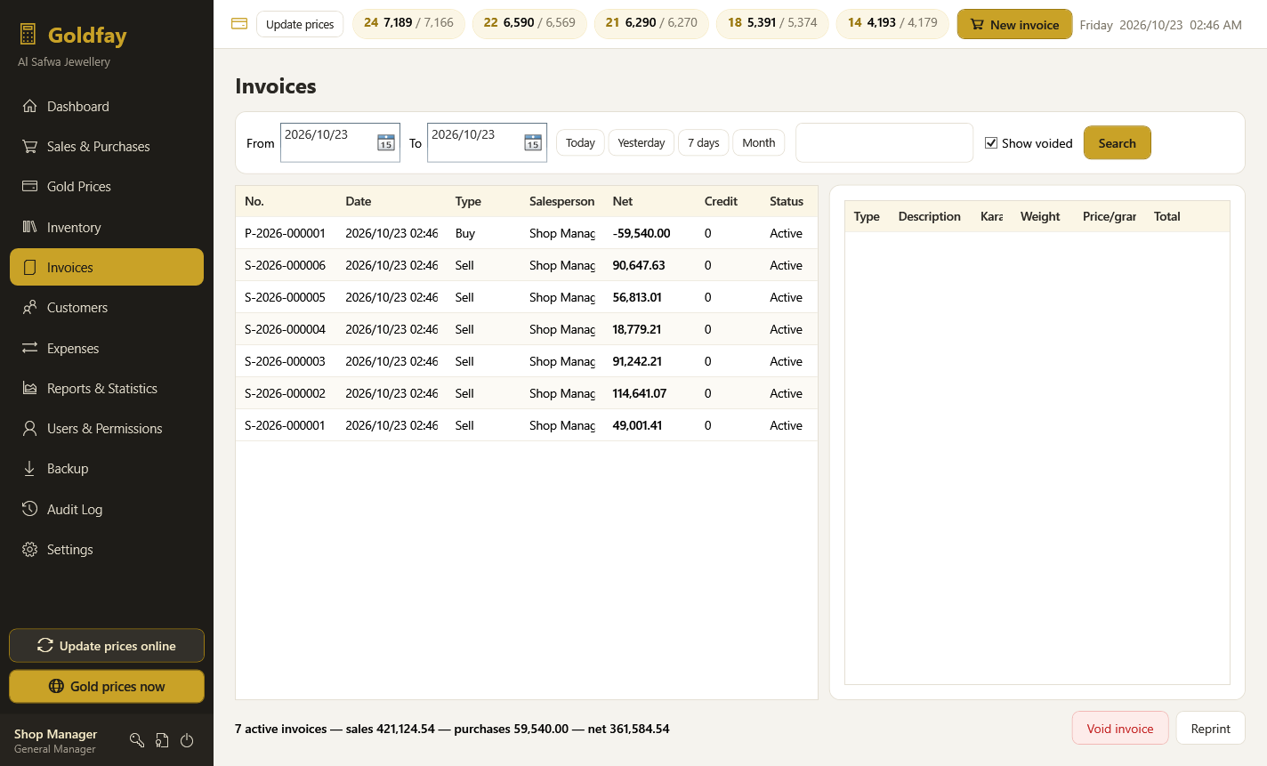Open Gold Prices in the sidebar
Screen dimensions: 1267x766
[x=107, y=186]
